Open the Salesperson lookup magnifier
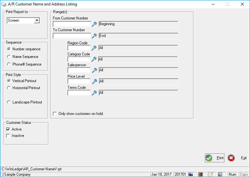The width and height of the screenshot is (250, 177). coord(94,70)
